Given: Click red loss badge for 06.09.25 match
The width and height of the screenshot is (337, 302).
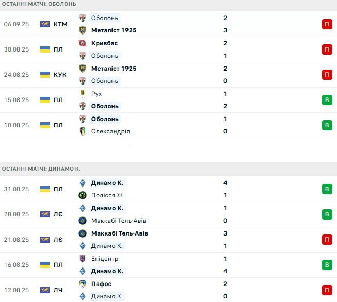Looking at the screenshot, I should click(x=327, y=24).
